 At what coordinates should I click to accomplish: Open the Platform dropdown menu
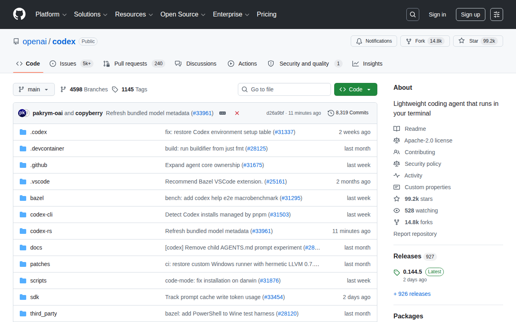[51, 14]
